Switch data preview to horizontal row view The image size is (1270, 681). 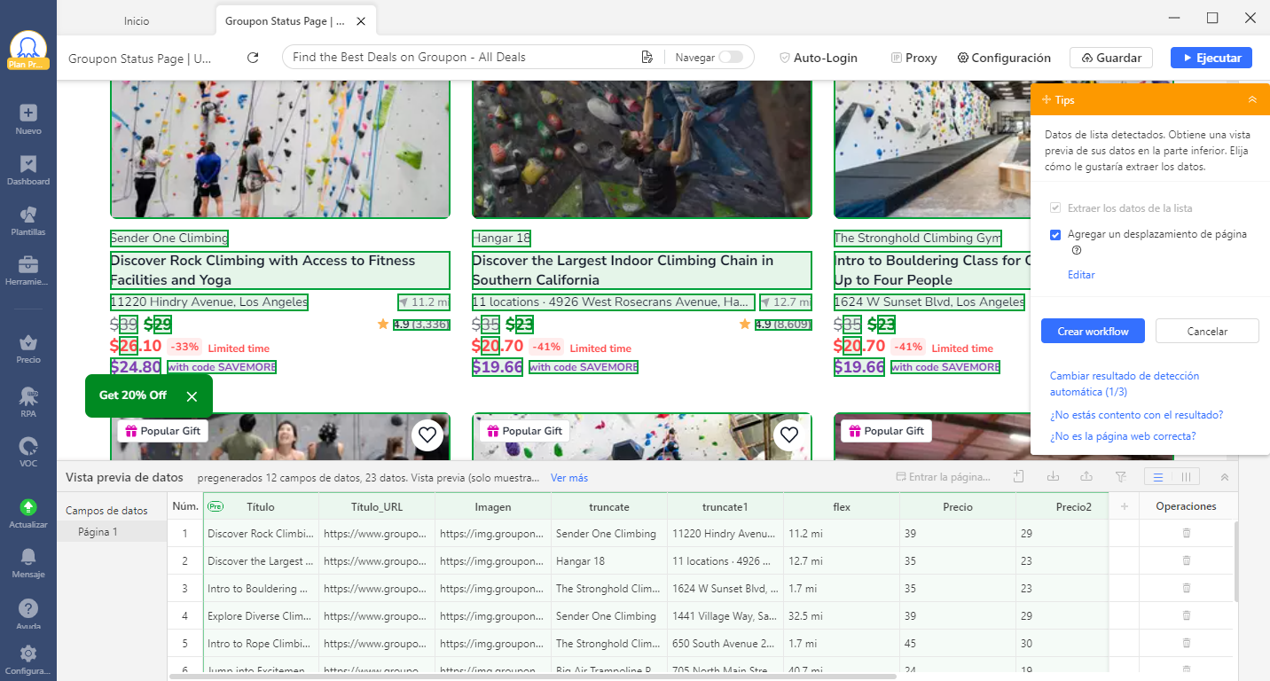pos(1157,477)
